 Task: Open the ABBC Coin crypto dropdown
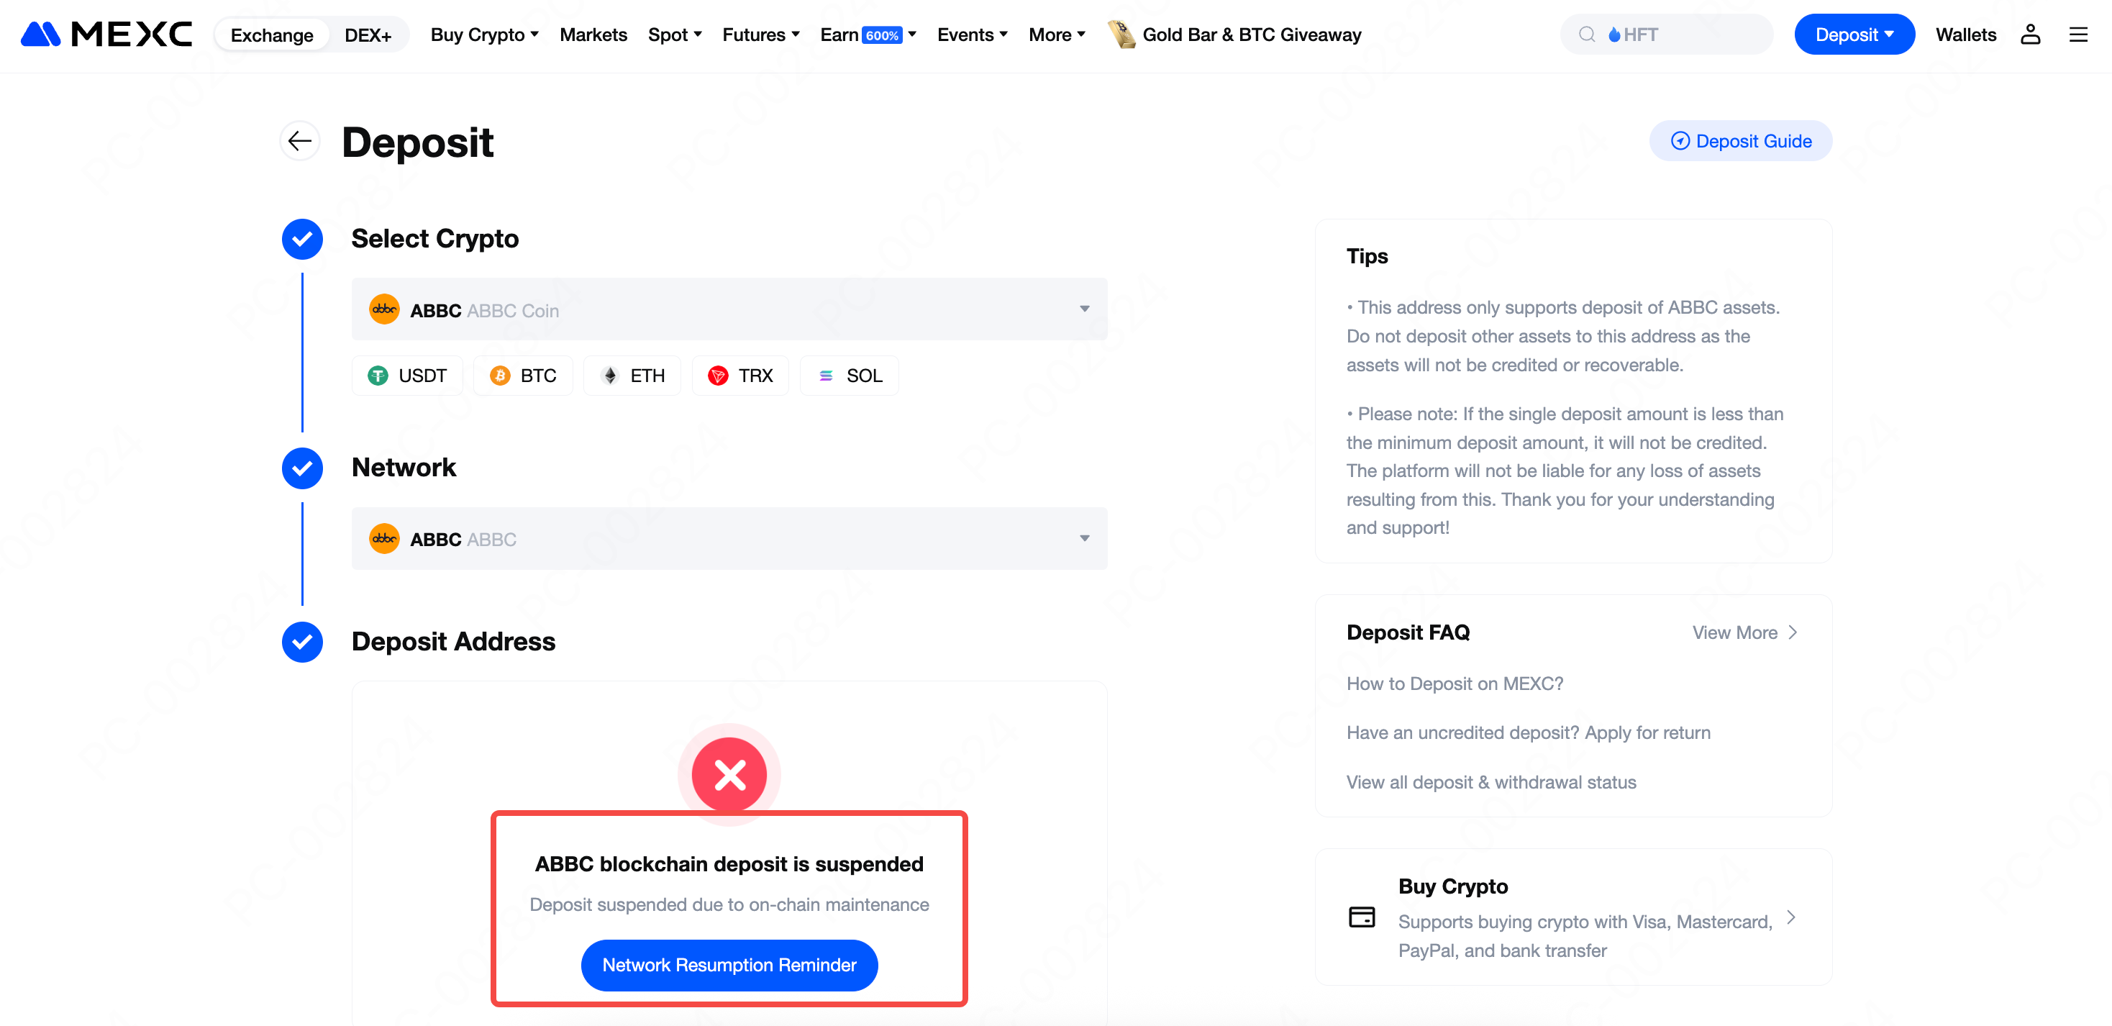(x=729, y=309)
